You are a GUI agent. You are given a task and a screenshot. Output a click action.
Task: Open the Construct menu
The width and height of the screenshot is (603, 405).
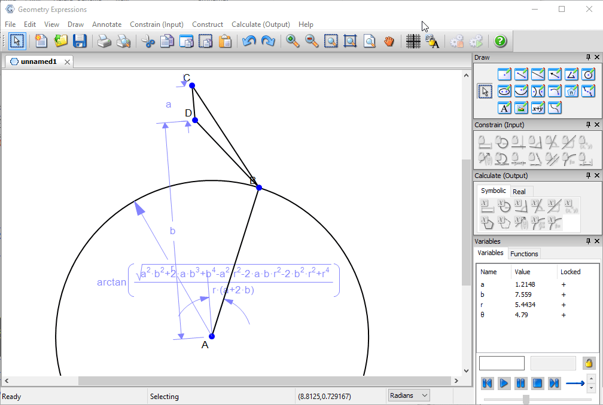pyautogui.click(x=208, y=24)
